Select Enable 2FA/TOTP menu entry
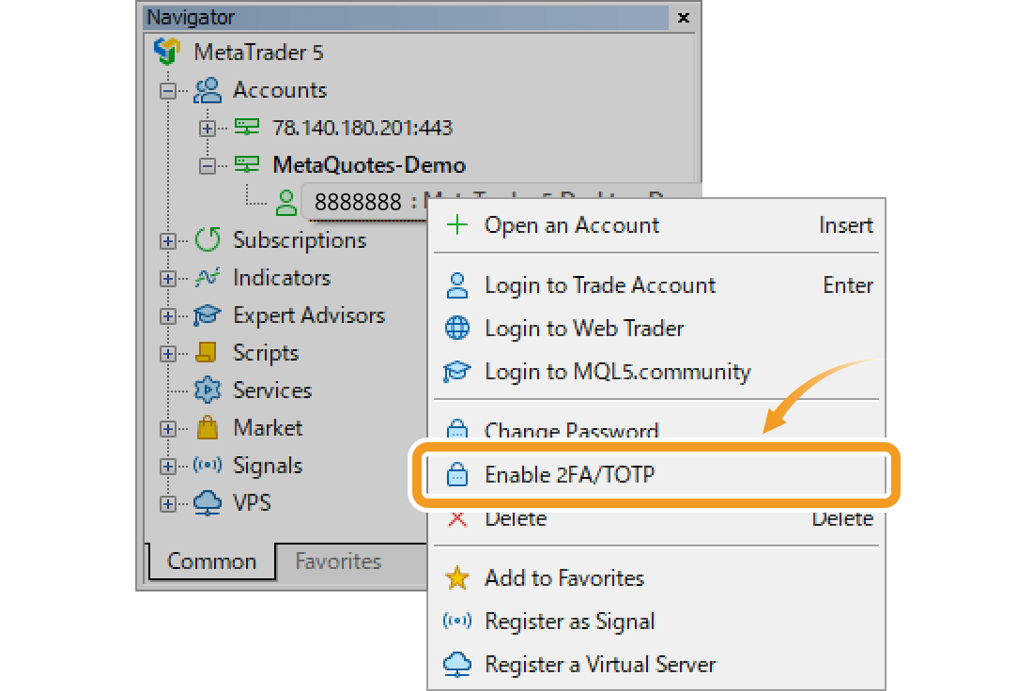The height and width of the screenshot is (691, 1033). click(656, 474)
